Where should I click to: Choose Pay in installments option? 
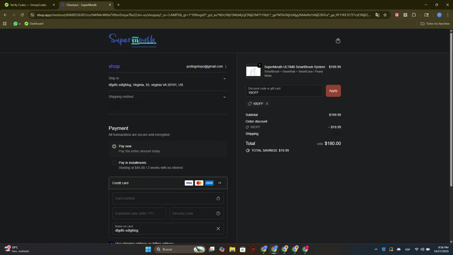tap(114, 163)
